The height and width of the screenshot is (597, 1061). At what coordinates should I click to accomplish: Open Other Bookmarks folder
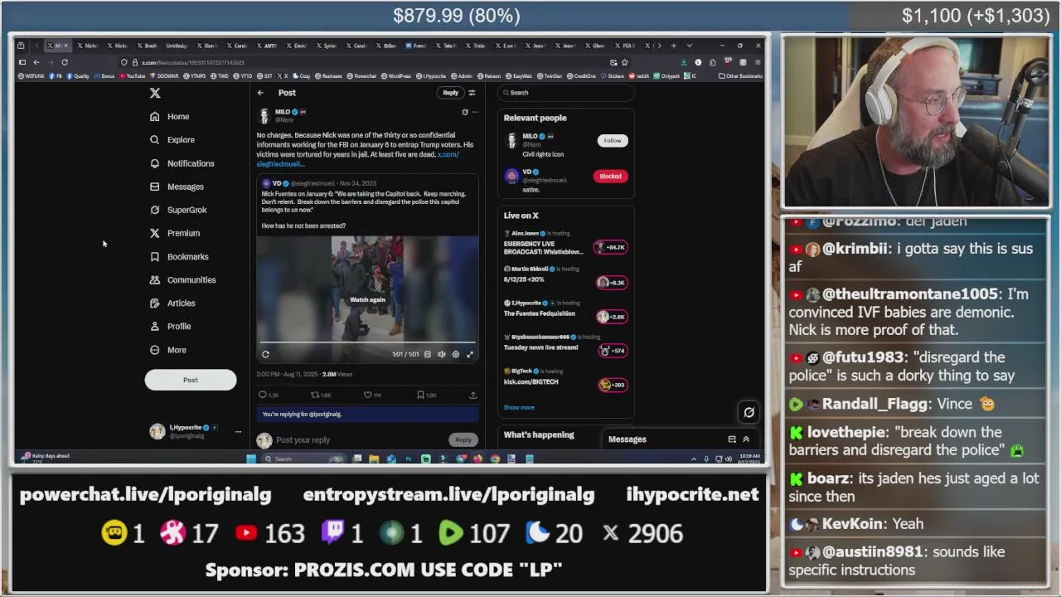click(x=740, y=76)
